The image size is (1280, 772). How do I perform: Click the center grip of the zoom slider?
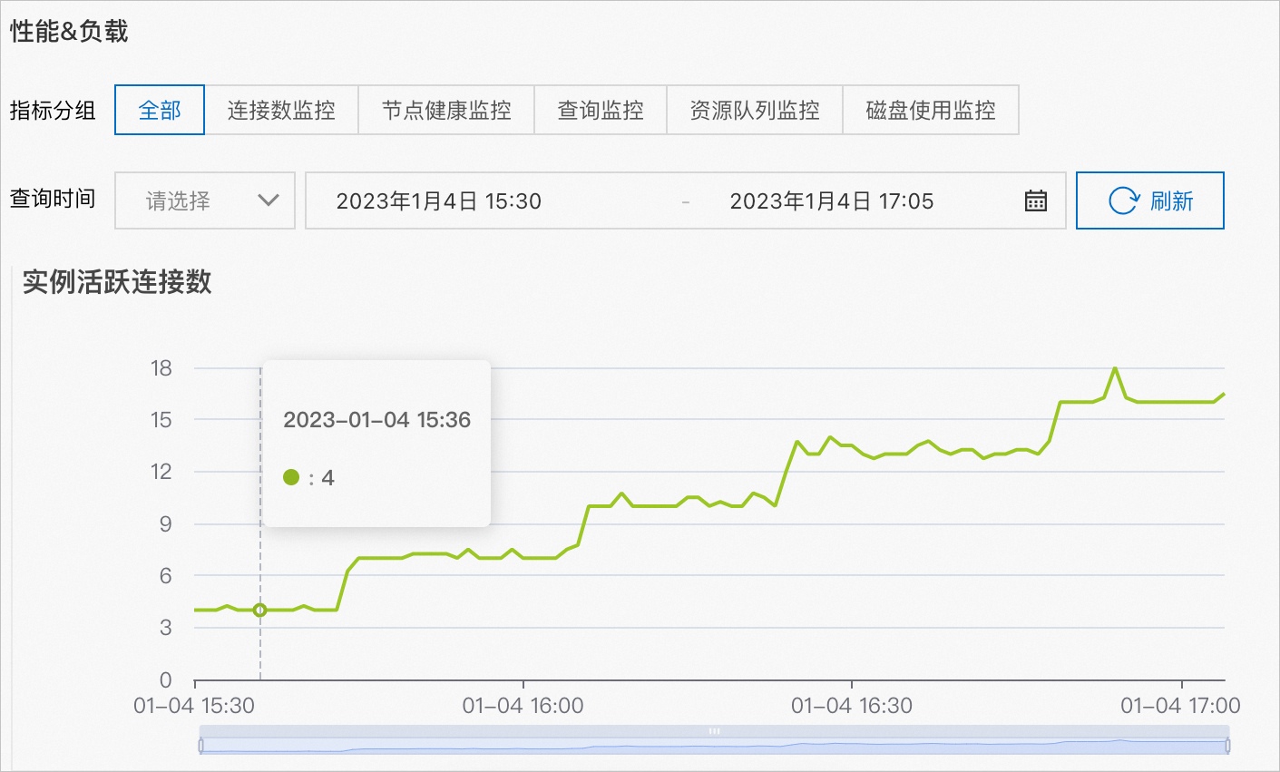click(x=714, y=731)
